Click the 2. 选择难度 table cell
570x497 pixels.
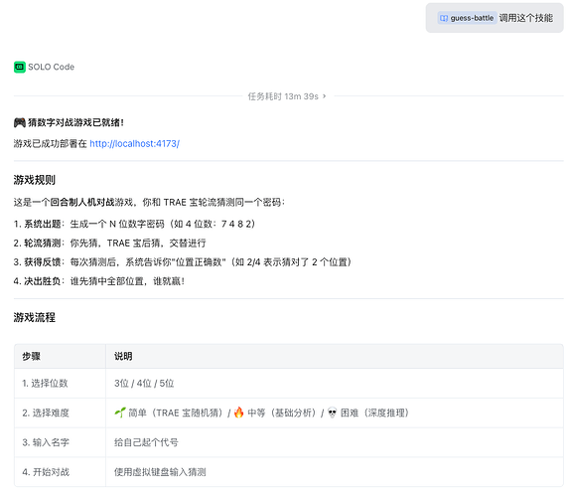pyautogui.click(x=60, y=413)
